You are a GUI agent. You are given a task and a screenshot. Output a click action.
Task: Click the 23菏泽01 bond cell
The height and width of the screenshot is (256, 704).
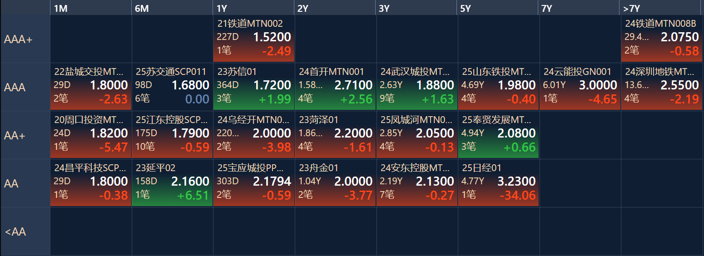(335, 135)
